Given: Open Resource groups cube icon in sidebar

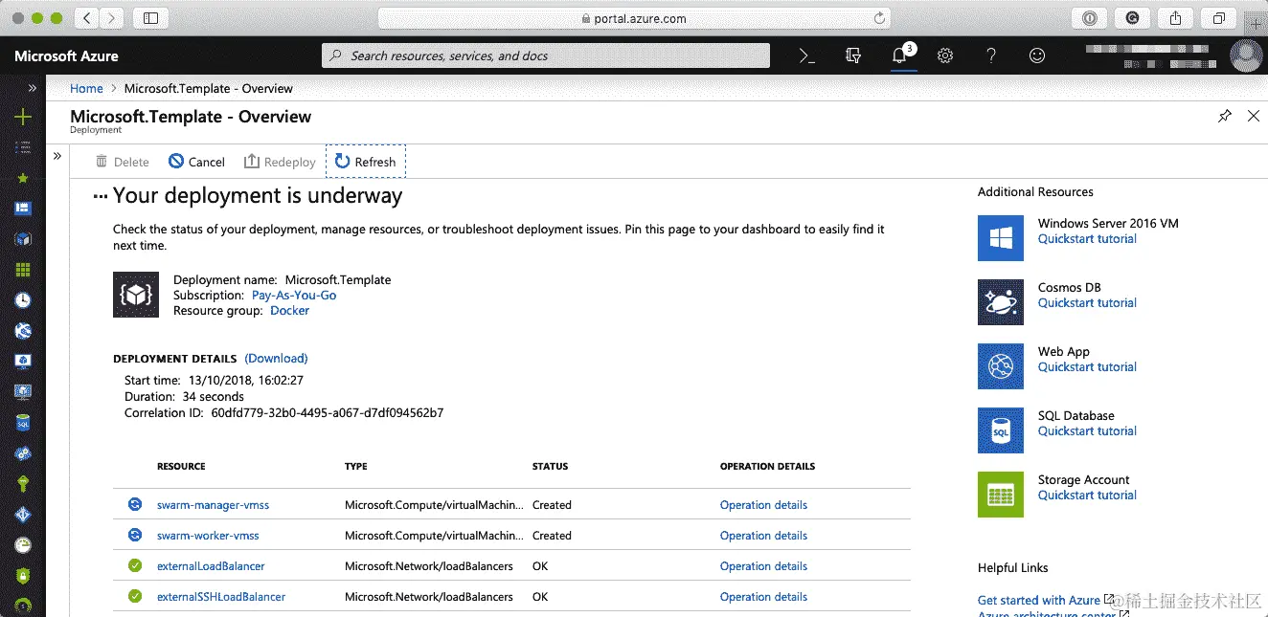Looking at the screenshot, I should (x=23, y=239).
